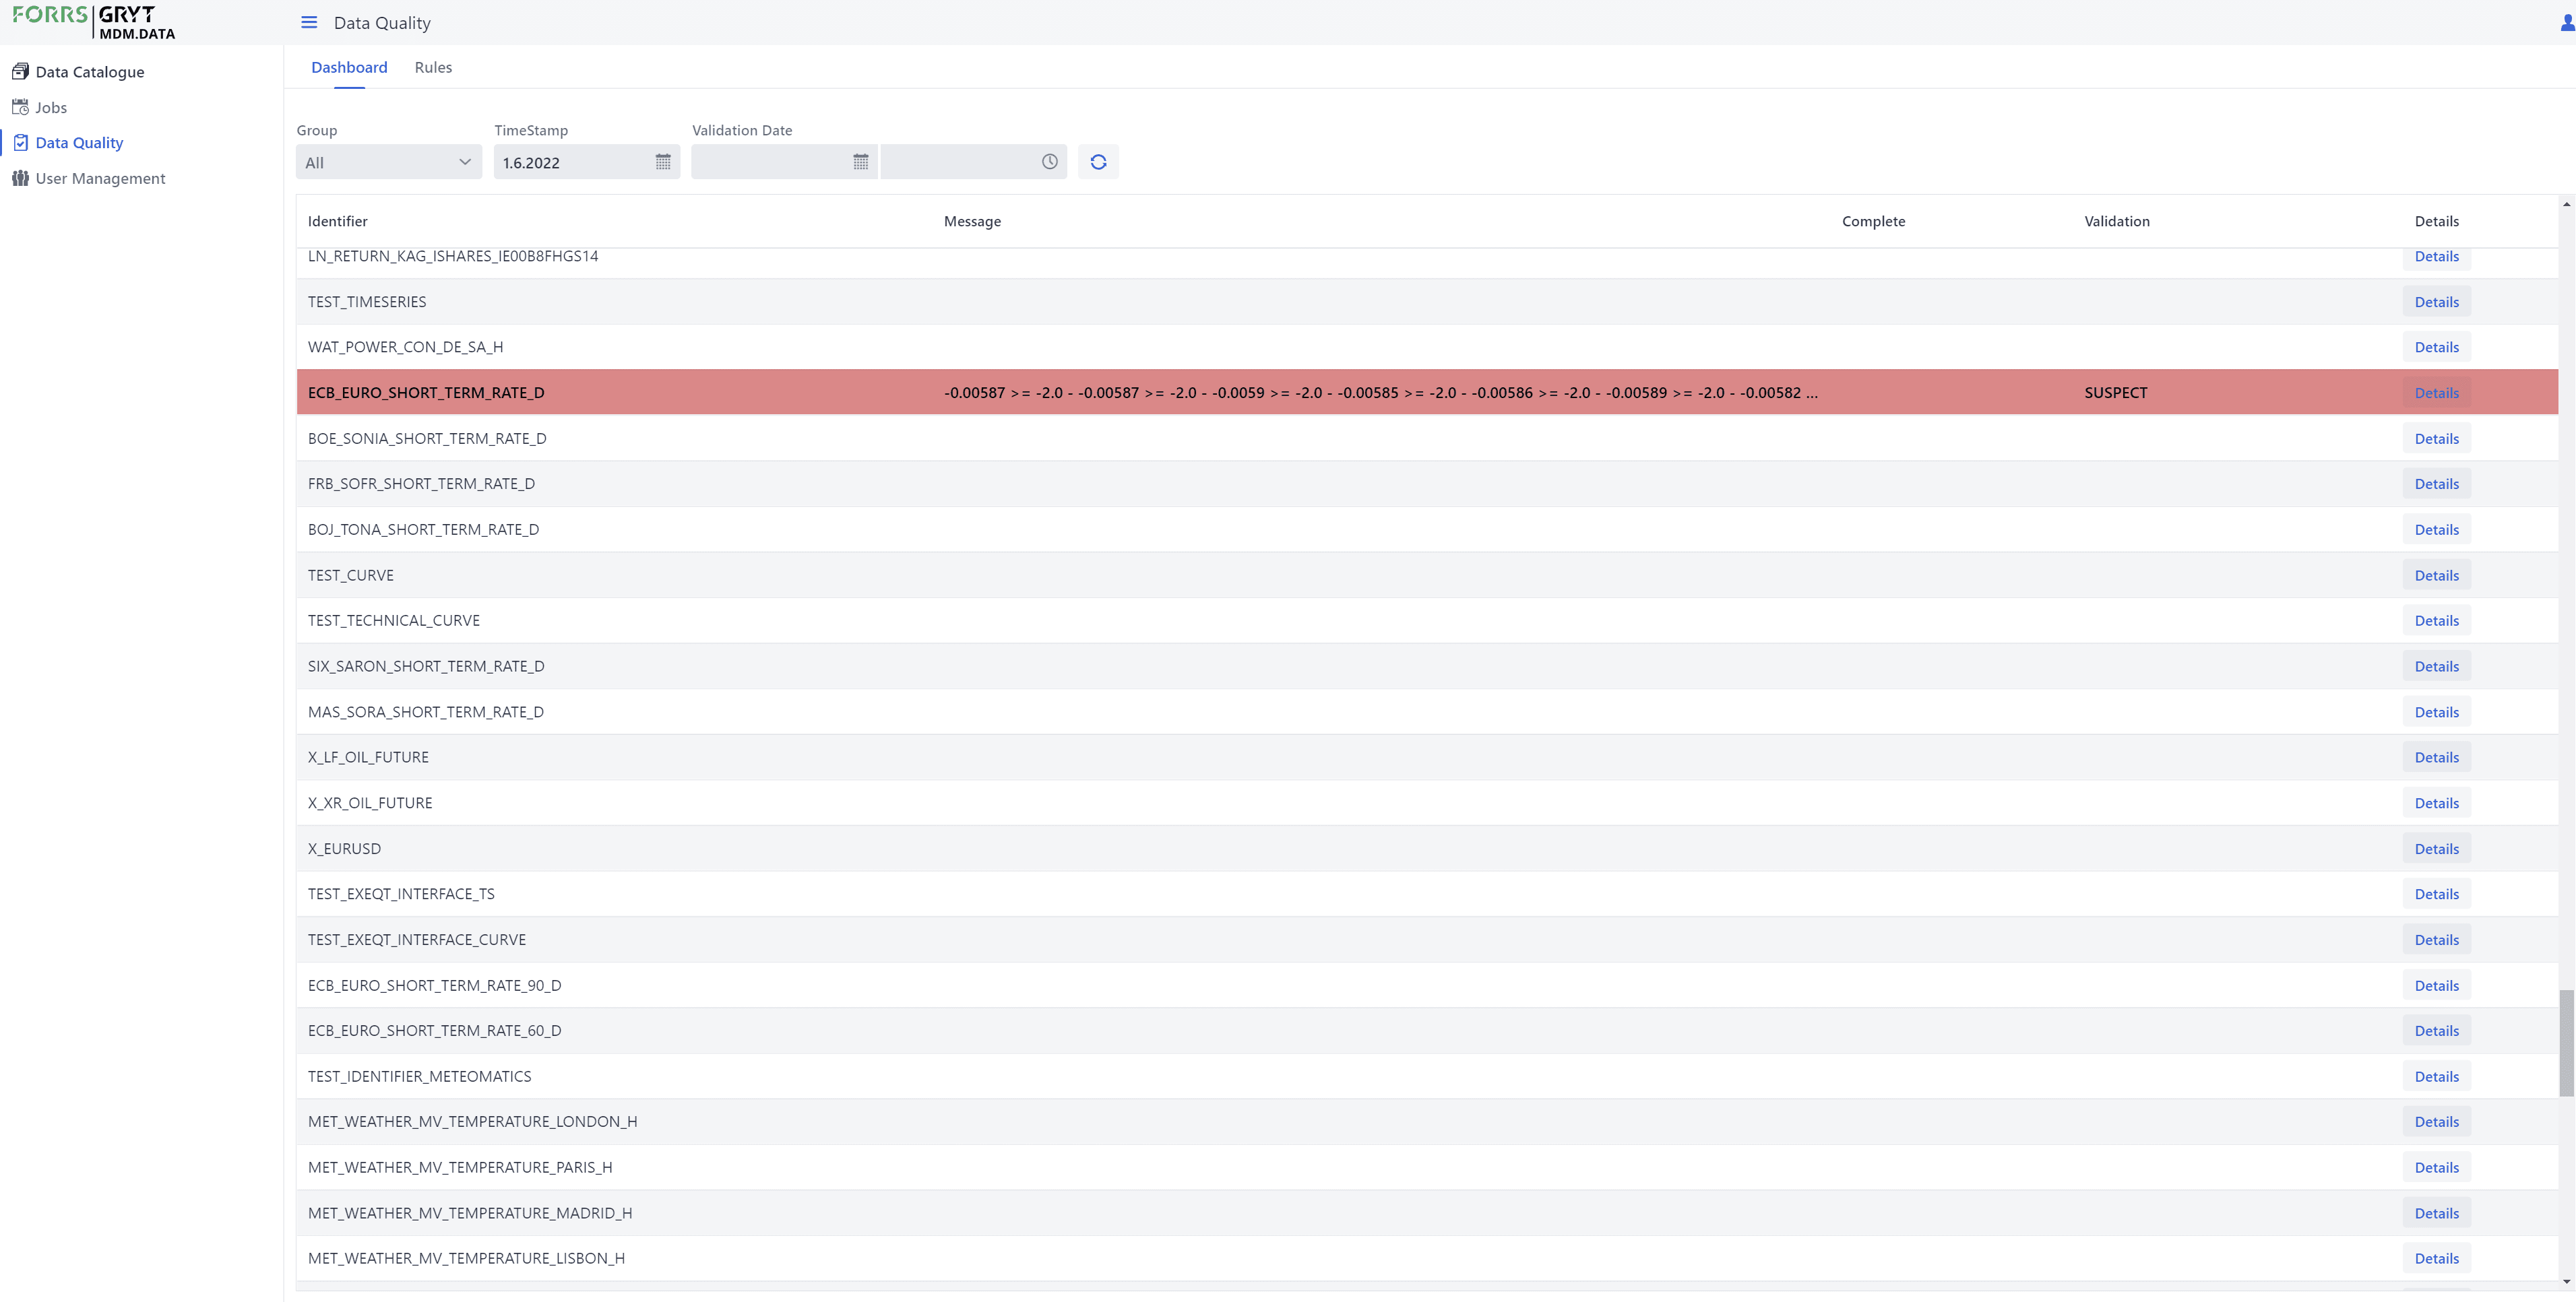Open the Validation time clock icon
The image size is (2576, 1302).
click(1050, 162)
